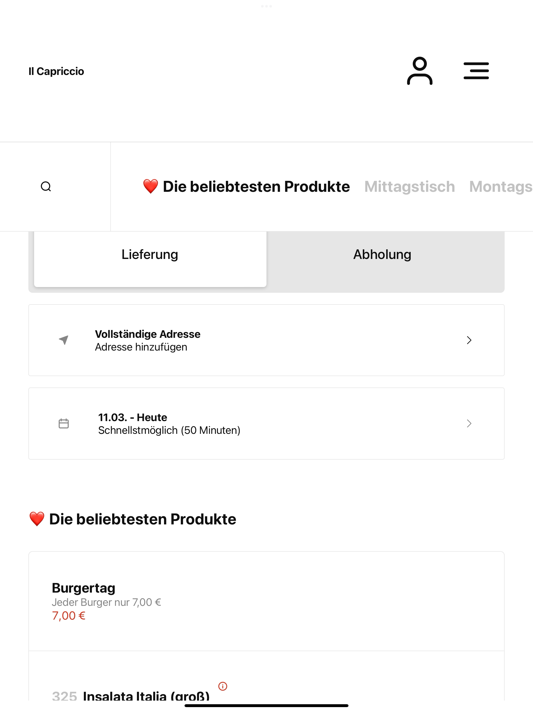Open the user account profile icon

420,71
